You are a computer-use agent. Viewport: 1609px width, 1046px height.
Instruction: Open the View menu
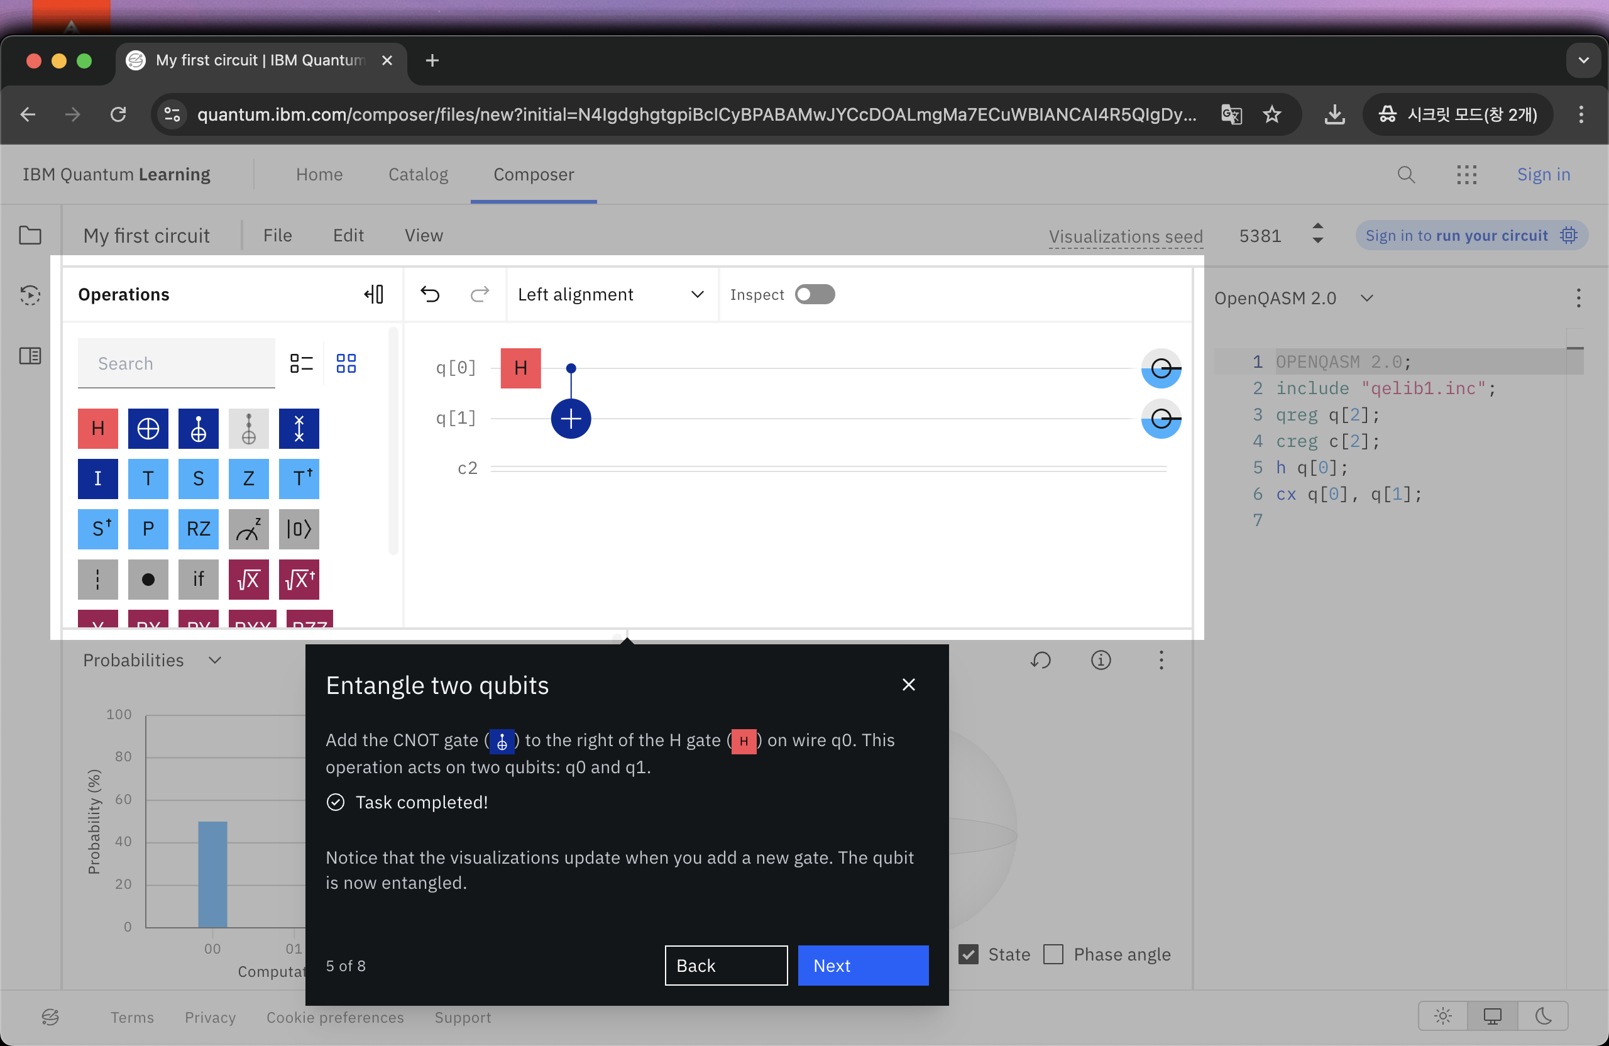[424, 235]
